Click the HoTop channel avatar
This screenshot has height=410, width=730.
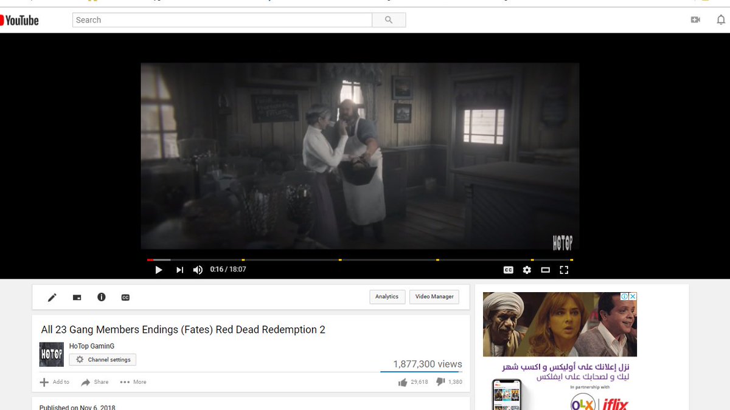pos(52,354)
